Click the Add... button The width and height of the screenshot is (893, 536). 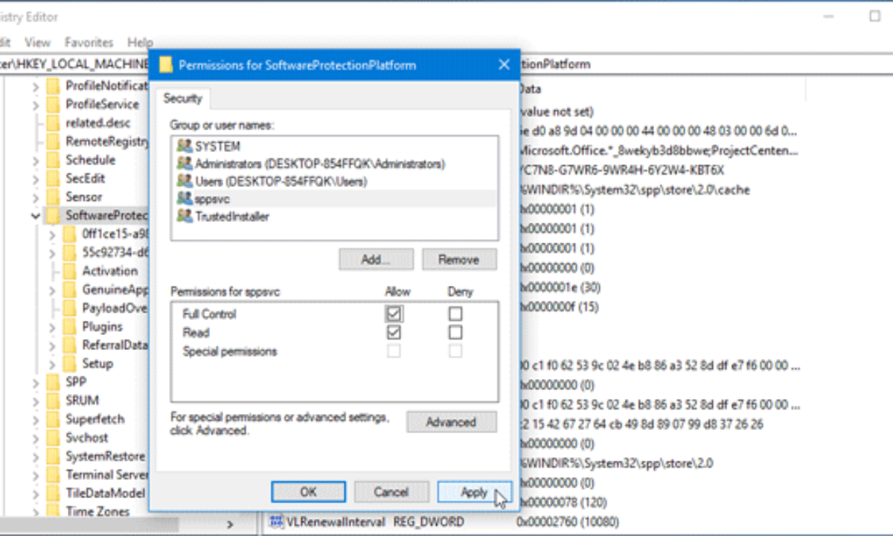[x=376, y=259]
